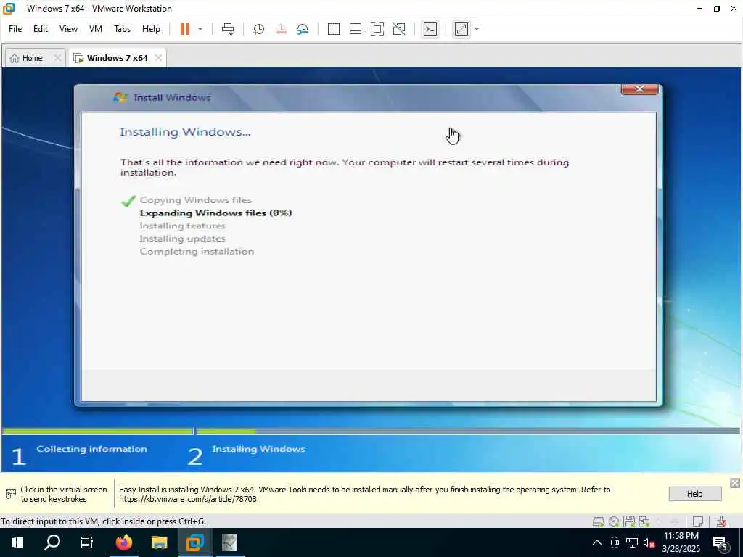Click the USB device icon with red X
Viewport: 743px width, 557px height.
click(x=721, y=521)
